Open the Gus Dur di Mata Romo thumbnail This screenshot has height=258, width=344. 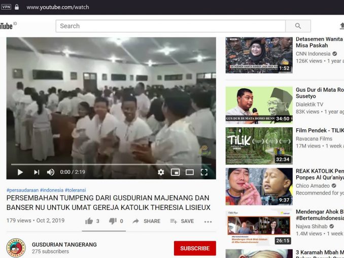coord(259,105)
